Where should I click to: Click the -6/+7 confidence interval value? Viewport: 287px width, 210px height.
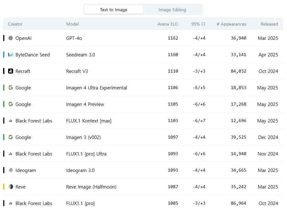click(199, 121)
